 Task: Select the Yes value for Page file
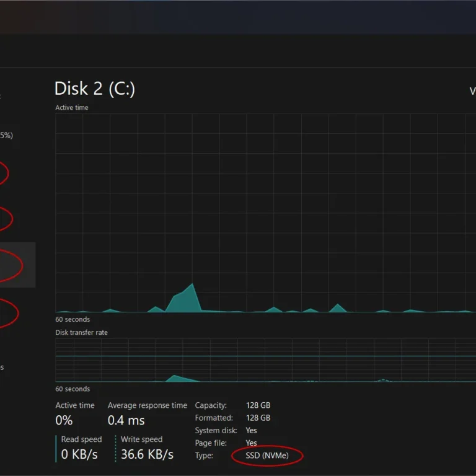[252, 443]
